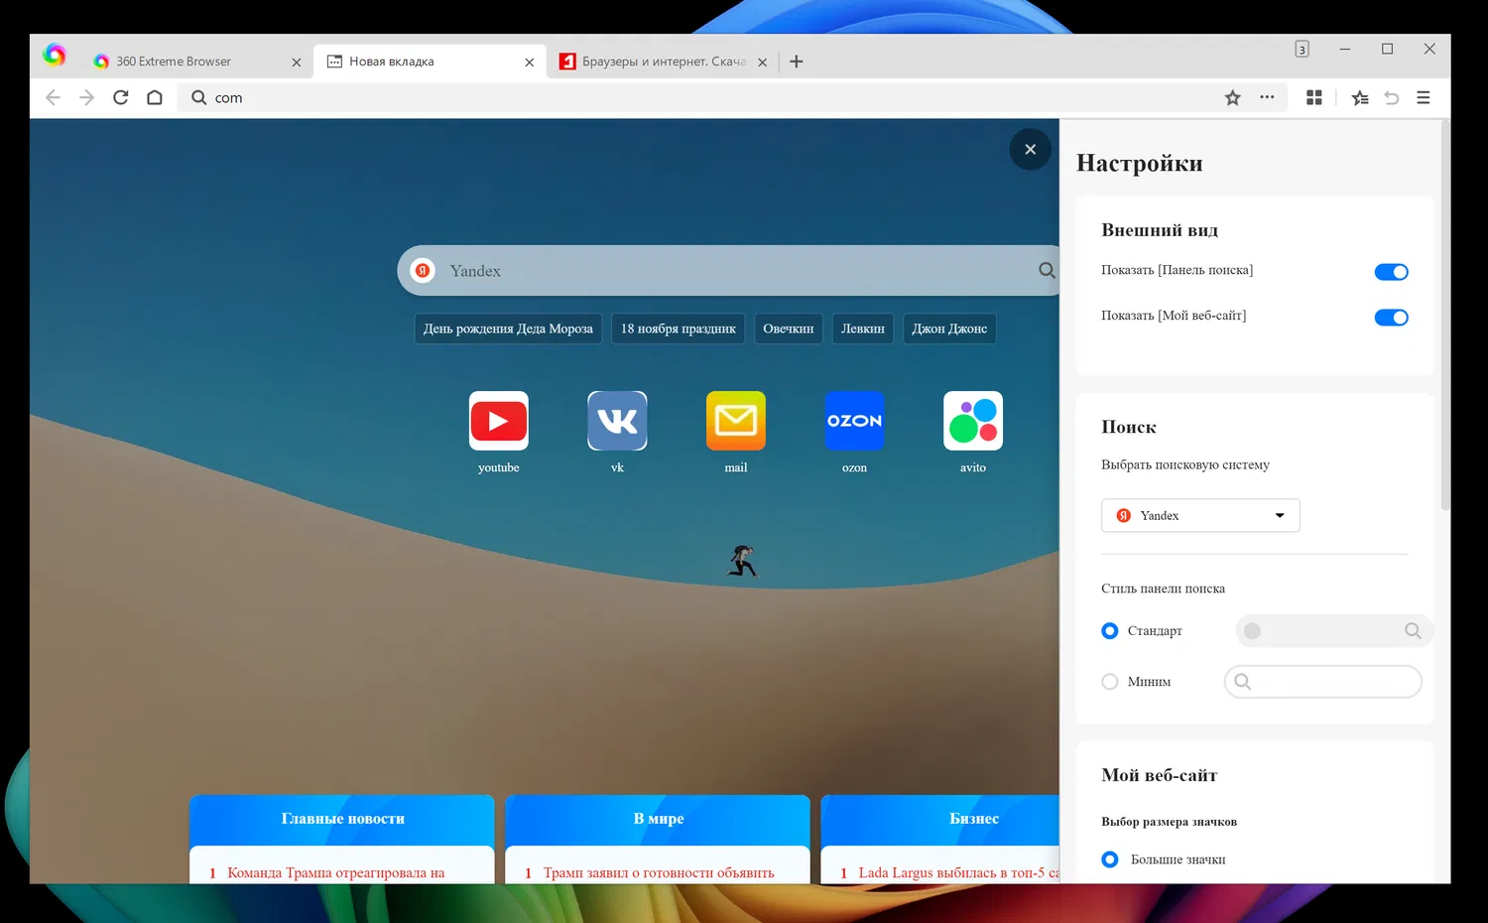Switch to the Новая вкладка tab
This screenshot has height=923, width=1488.
pyautogui.click(x=430, y=62)
